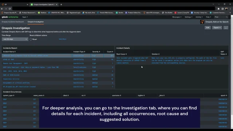
Task: Click the splunk>enterprise logo
Action: (10, 17)
